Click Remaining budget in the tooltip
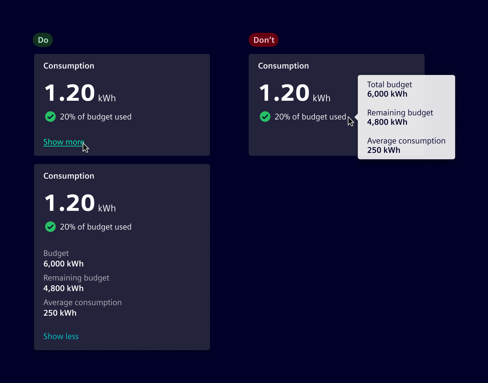488x383 pixels. [x=400, y=117]
